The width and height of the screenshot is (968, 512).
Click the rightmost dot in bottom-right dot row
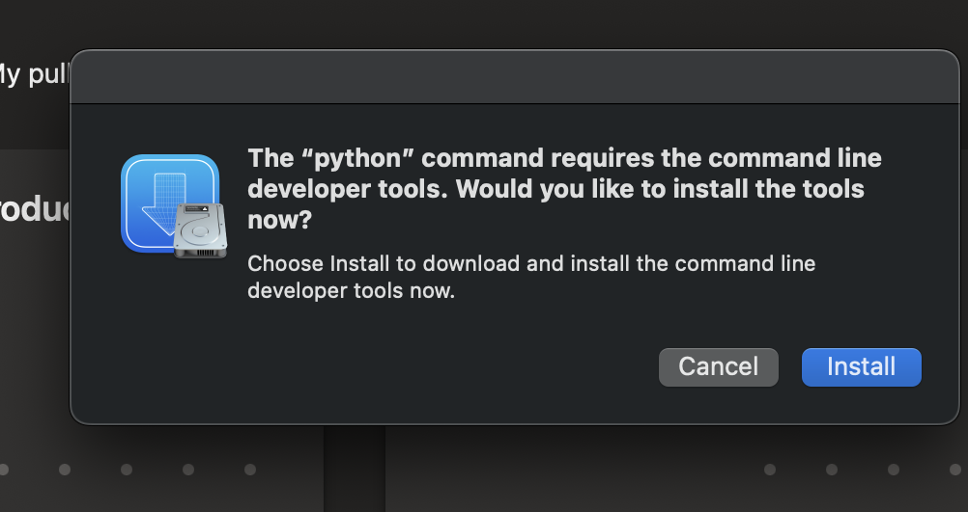[955, 470]
